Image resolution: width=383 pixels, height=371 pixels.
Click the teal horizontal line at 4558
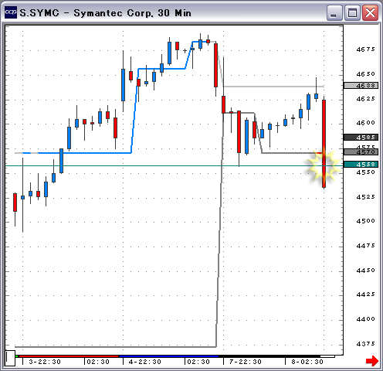[x=174, y=165]
